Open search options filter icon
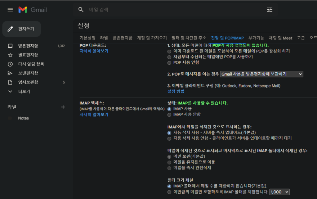 [x=270, y=9]
